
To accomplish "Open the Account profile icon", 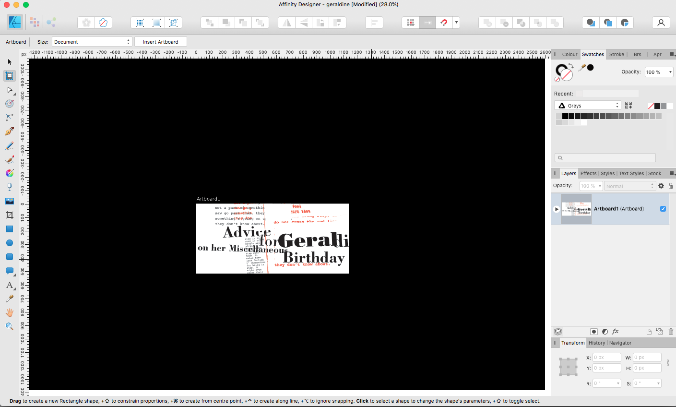I will [661, 23].
